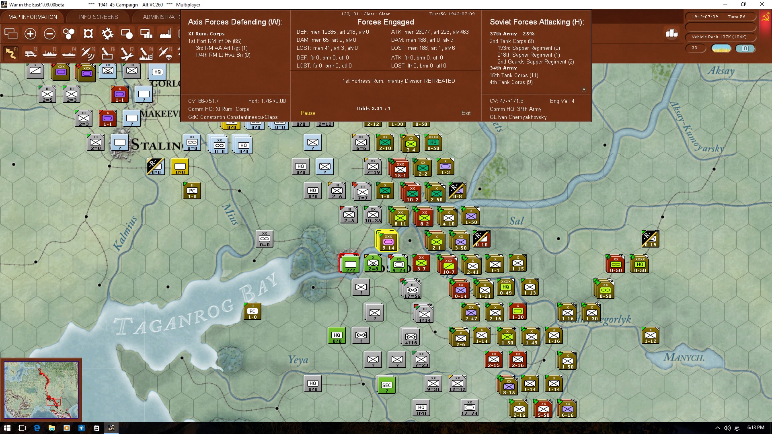
Task: Expand the Soviet forces list with [v]
Action: [584, 89]
